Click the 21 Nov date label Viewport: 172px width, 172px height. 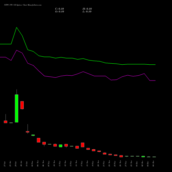(104, 164)
